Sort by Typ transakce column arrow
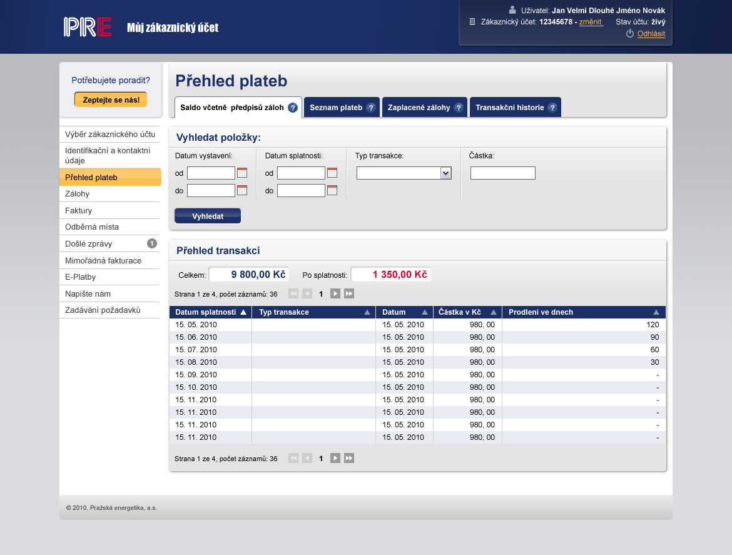 (x=367, y=312)
